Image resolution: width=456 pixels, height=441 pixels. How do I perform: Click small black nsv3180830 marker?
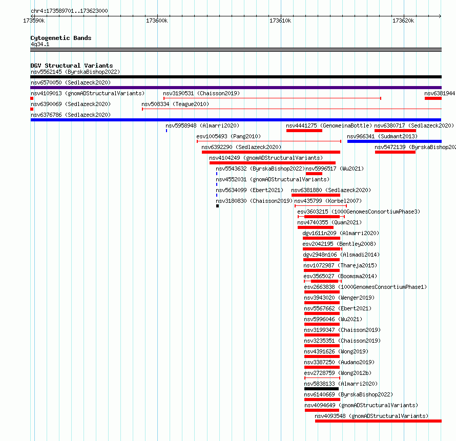point(218,206)
